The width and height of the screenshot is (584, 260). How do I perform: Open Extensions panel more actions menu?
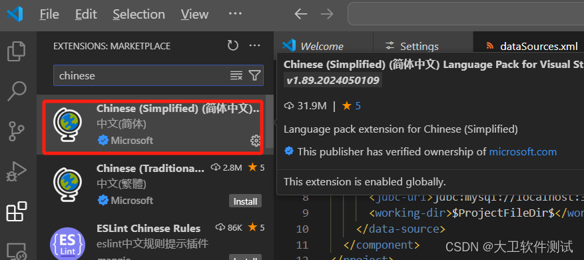tap(255, 46)
